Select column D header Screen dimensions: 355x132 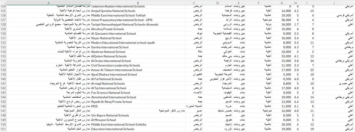click(x=218, y=3)
